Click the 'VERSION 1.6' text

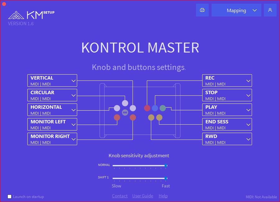(x=21, y=24)
